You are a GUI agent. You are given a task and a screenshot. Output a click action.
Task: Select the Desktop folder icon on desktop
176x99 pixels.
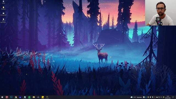(x=3, y=8)
